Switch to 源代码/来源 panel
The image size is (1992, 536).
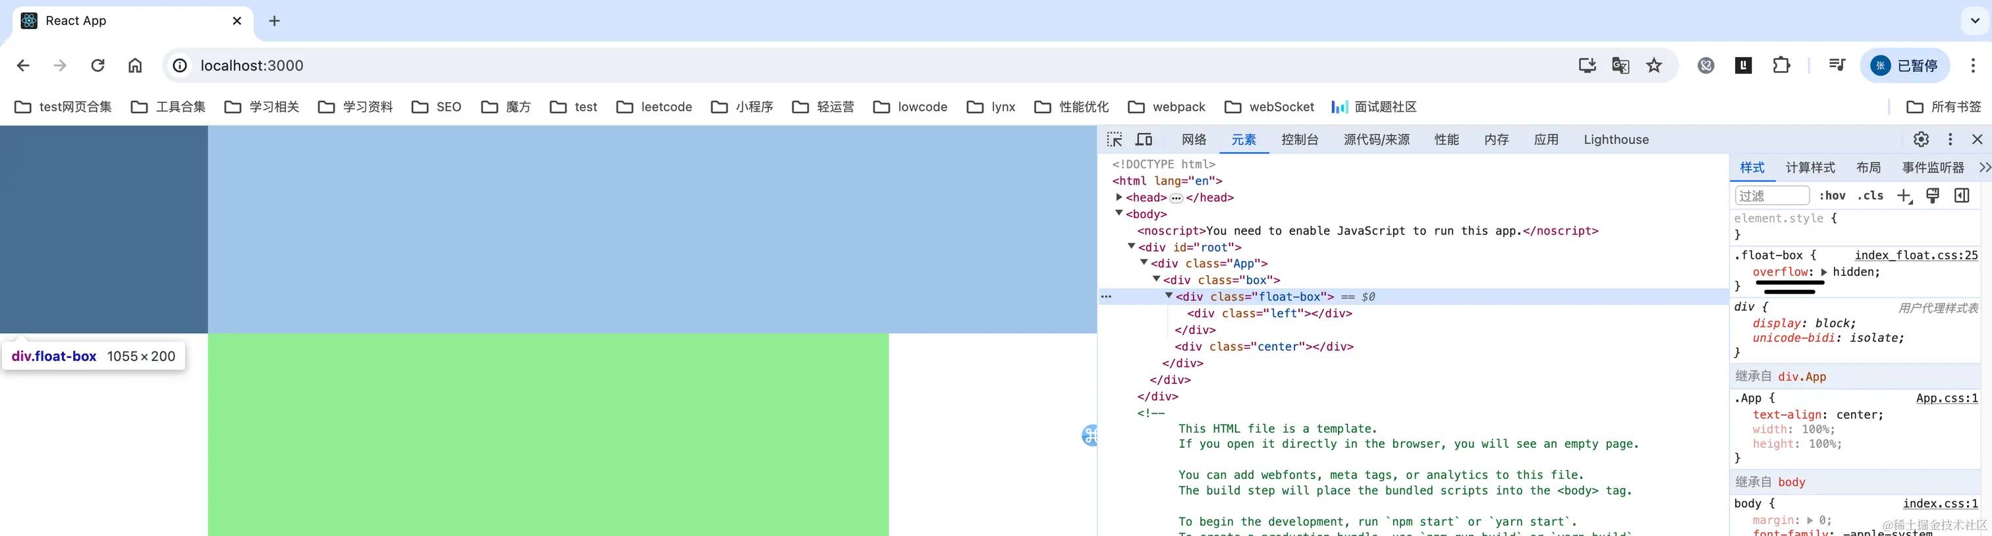(1377, 139)
